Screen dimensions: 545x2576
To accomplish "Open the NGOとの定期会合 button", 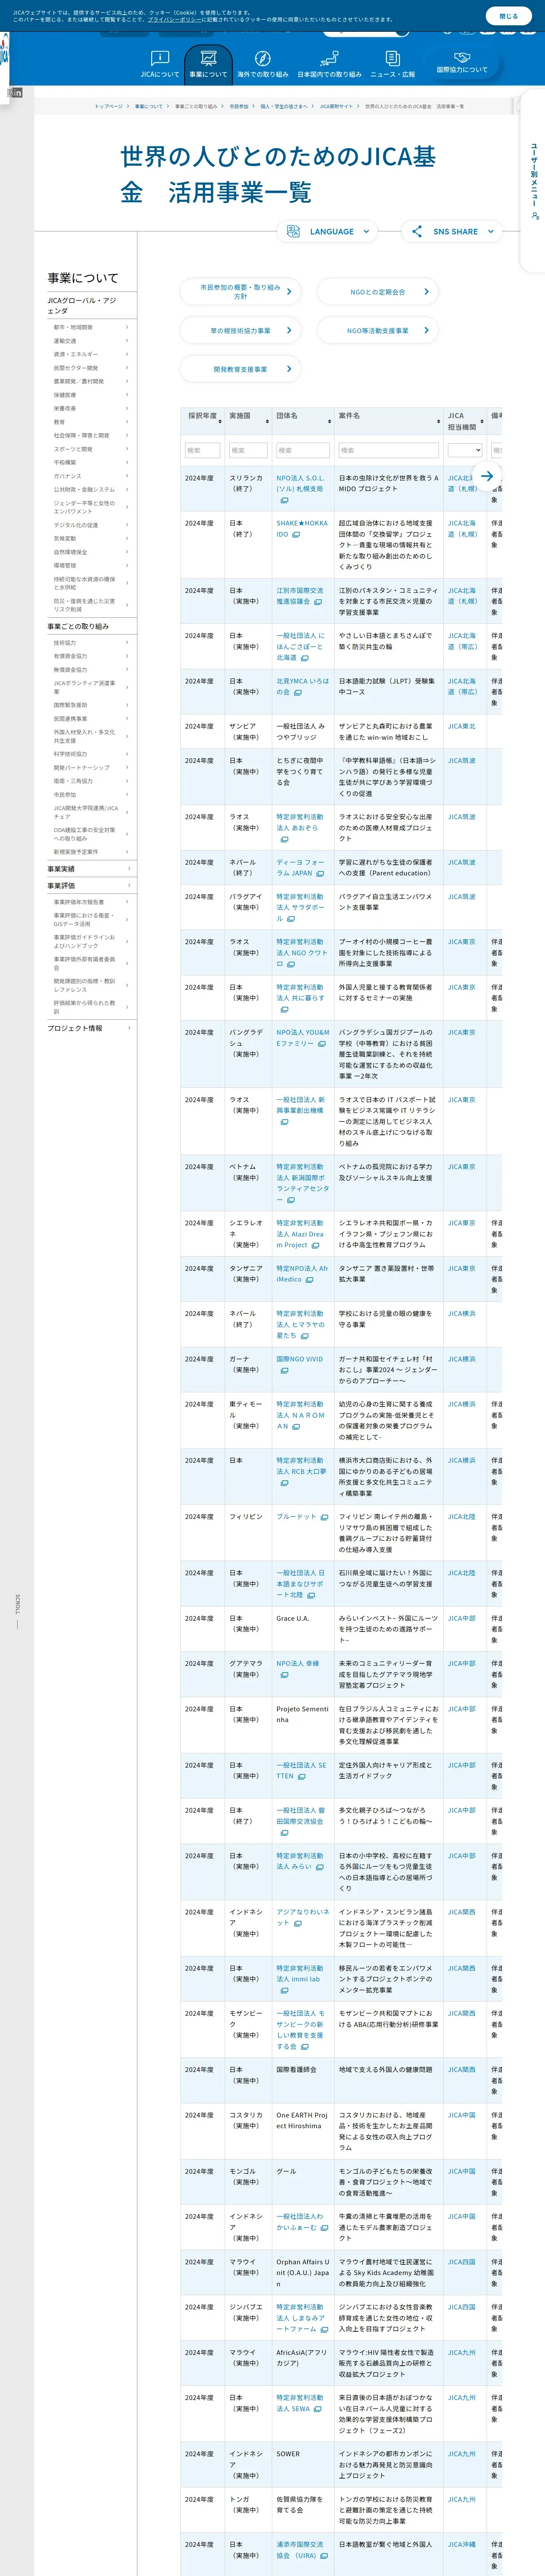I will click(378, 292).
